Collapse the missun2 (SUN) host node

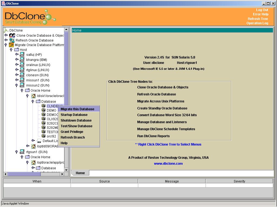coord(17,85)
